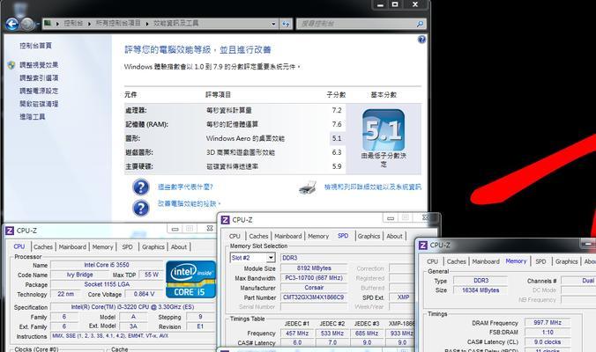Click the question icon beside 這些數字代表什麼
The width and height of the screenshot is (596, 352).
click(141, 187)
